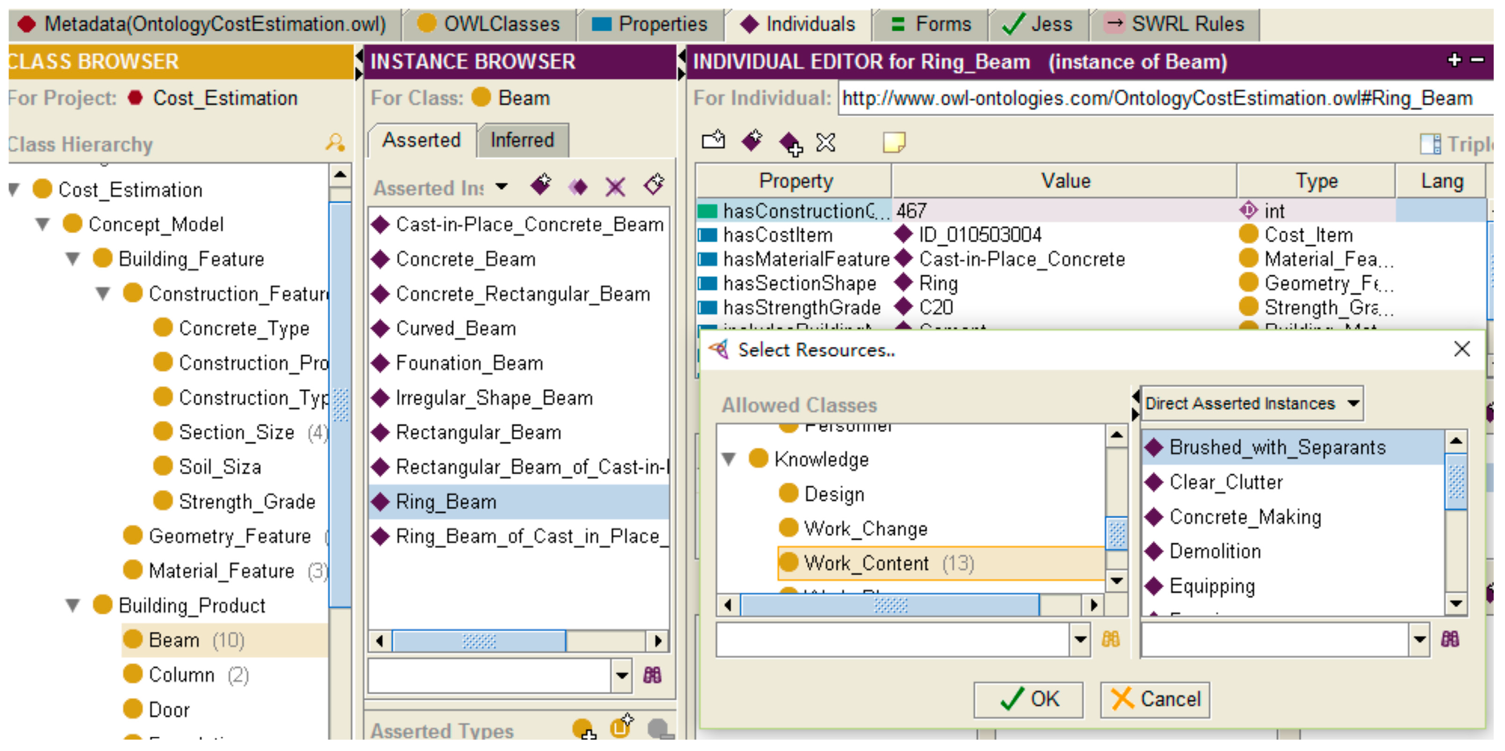This screenshot has height=751, width=1505.
Task: Click Instance Browser horizontal scrollbar thumb
Action: (478, 642)
